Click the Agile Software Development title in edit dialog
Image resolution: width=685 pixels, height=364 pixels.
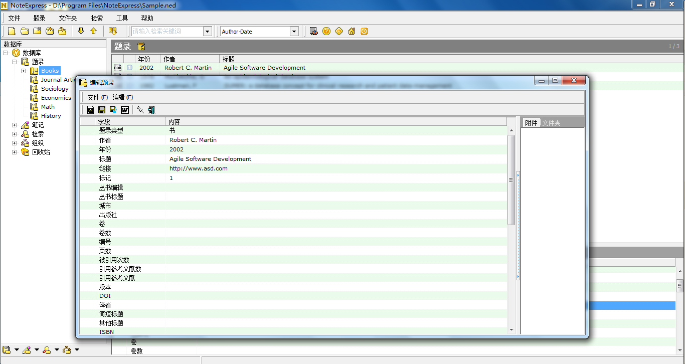click(x=211, y=159)
